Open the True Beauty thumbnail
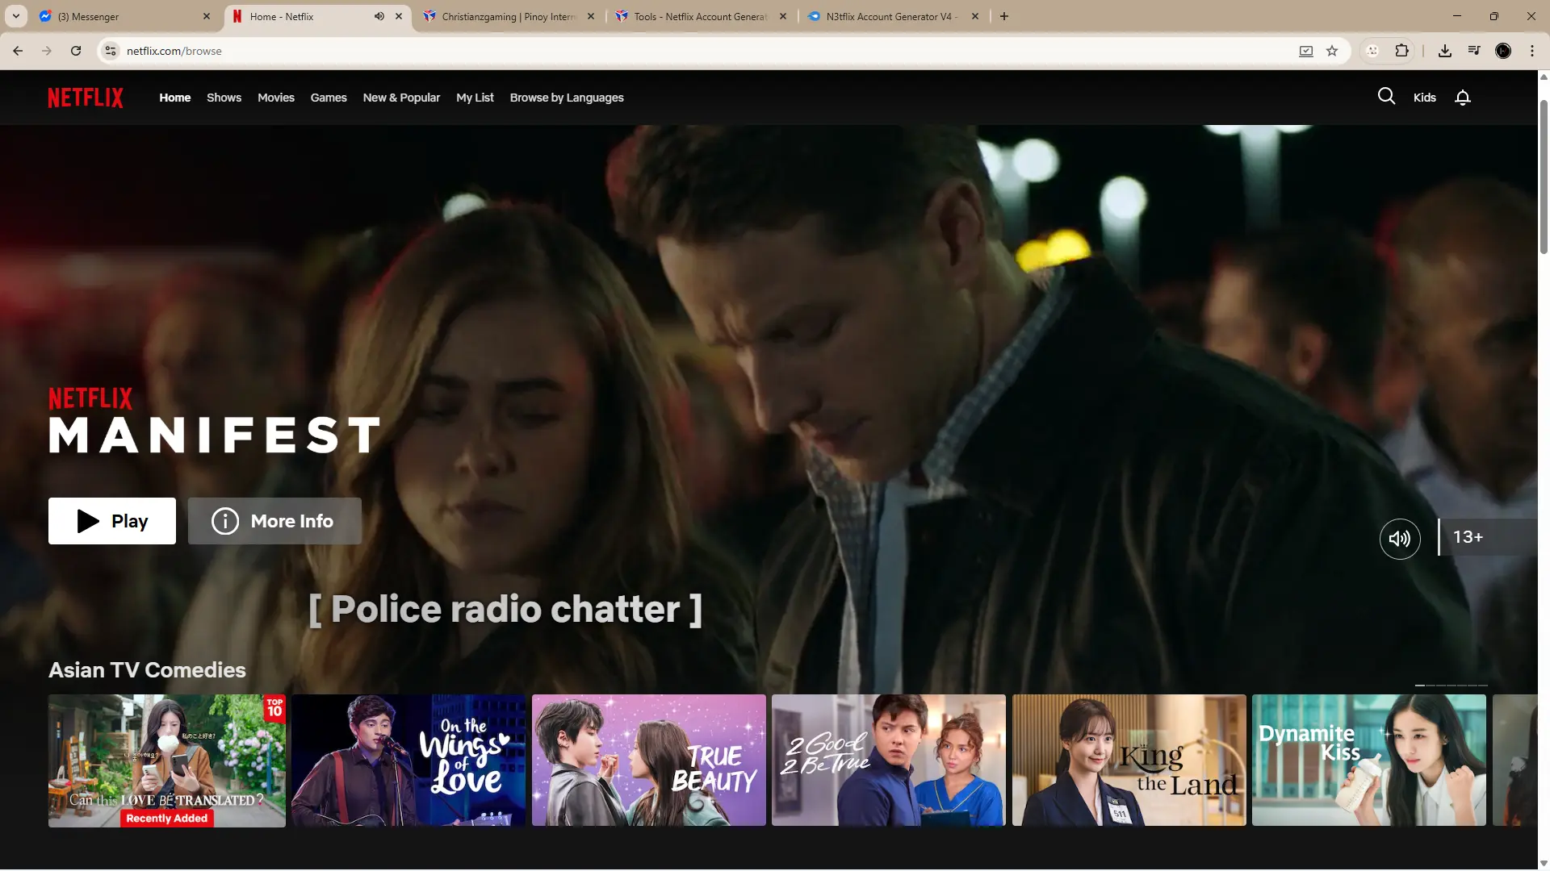 coord(649,761)
